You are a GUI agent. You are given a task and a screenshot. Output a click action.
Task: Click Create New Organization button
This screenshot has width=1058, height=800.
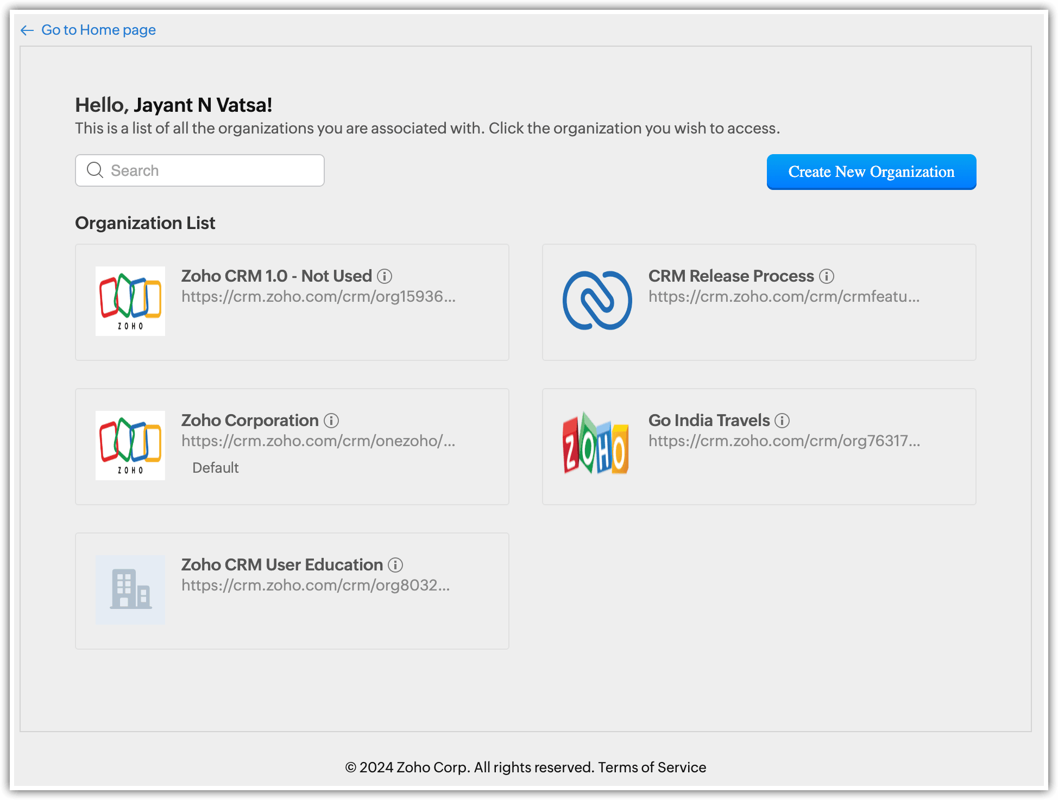(x=871, y=172)
